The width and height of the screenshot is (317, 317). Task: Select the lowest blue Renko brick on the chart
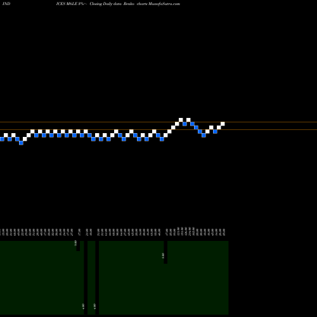click(x=21, y=143)
